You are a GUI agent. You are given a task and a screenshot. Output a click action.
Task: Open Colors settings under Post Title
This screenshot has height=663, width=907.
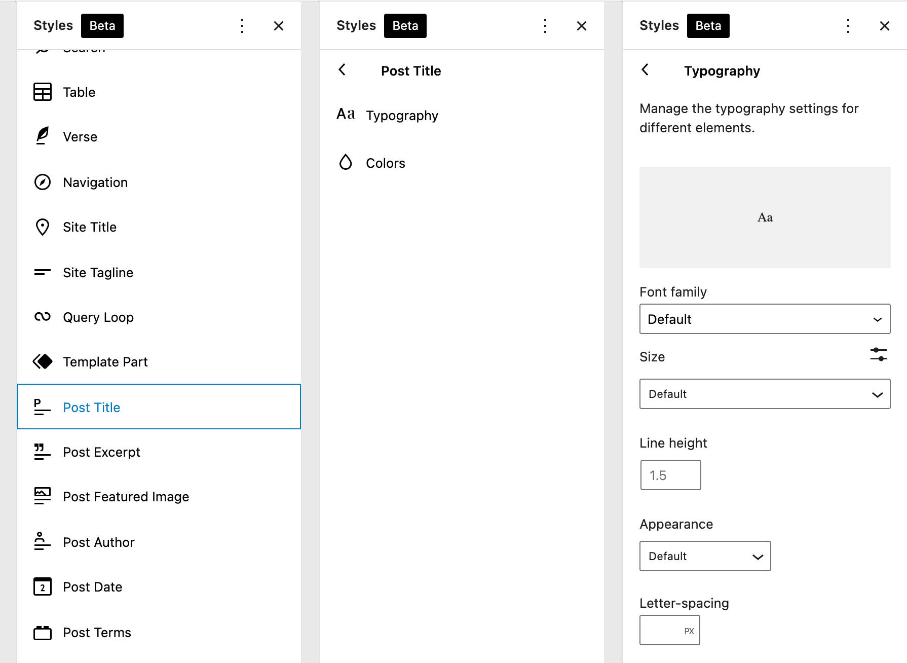click(385, 163)
